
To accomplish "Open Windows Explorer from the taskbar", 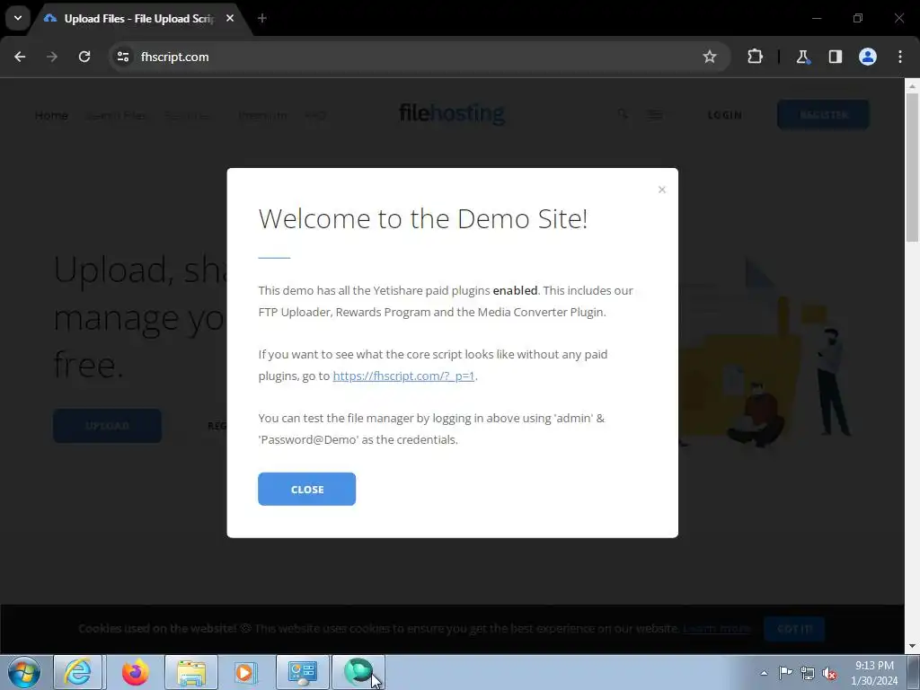I will pos(191,672).
